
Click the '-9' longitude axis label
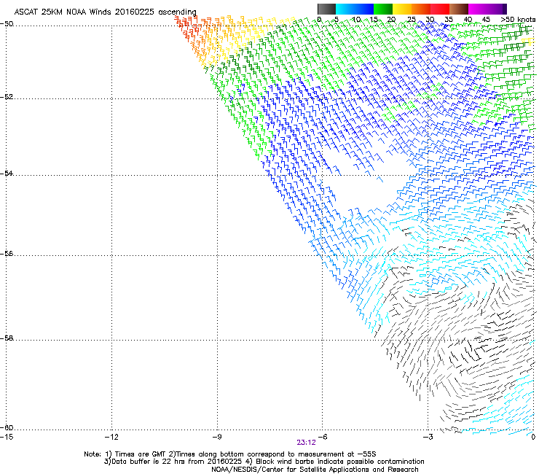coord(216,437)
